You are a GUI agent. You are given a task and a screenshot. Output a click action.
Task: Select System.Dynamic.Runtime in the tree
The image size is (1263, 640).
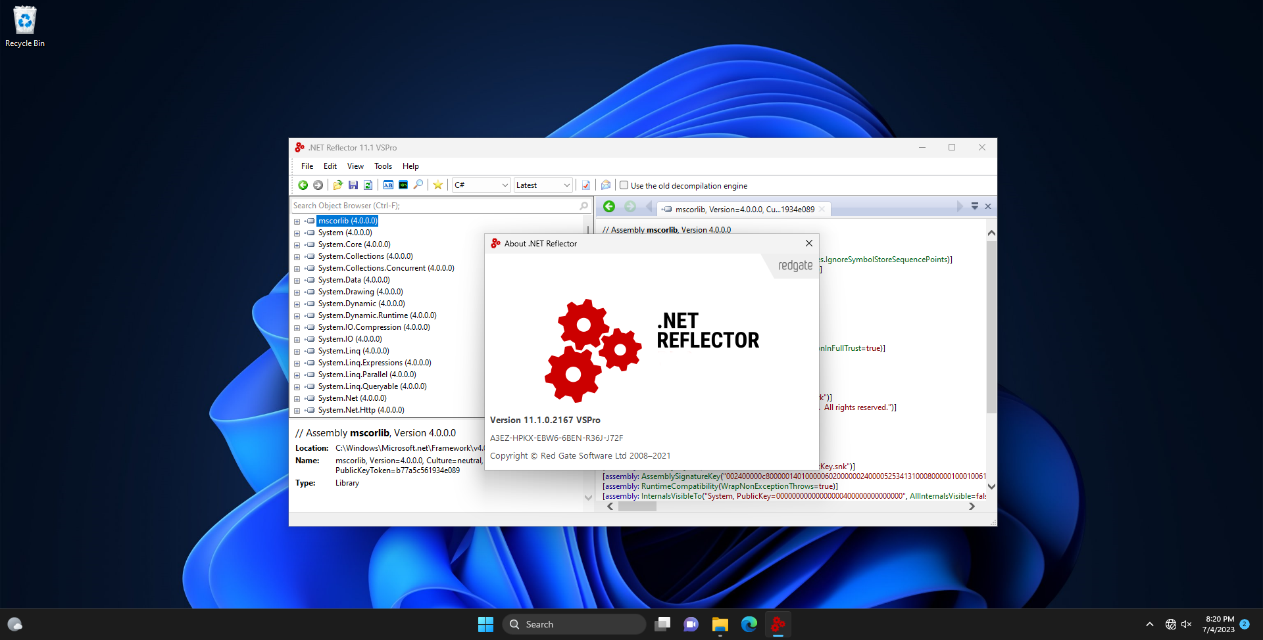click(x=378, y=315)
